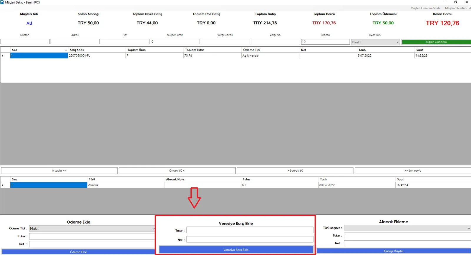Click the Türü column header in lower table
The image size is (471, 255).
[126, 179]
